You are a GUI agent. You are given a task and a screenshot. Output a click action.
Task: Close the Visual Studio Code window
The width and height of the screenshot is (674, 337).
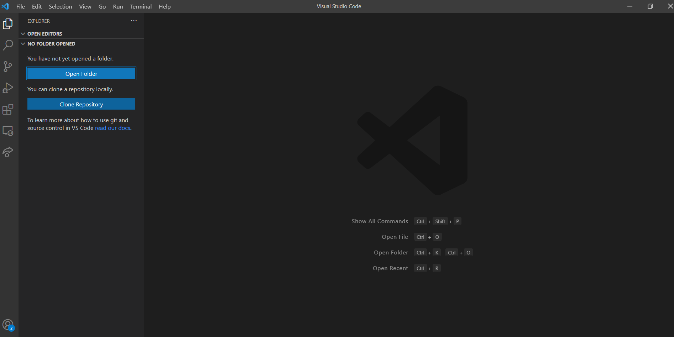pyautogui.click(x=670, y=6)
